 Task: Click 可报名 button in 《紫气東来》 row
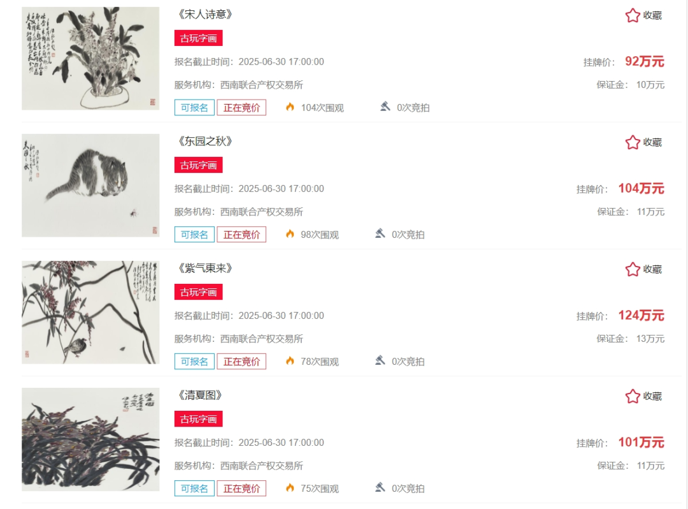point(194,362)
